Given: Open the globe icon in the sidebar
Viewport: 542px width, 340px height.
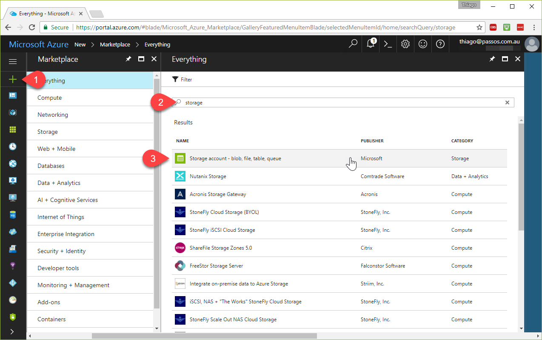Looking at the screenshot, I should [13, 164].
